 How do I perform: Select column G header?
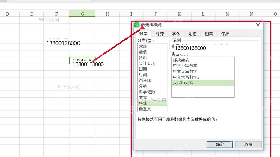pos(82,14)
